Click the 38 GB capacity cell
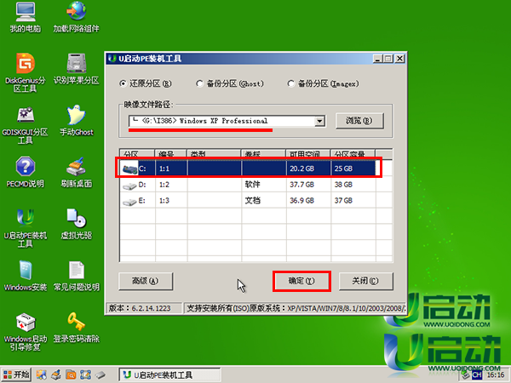The width and height of the screenshot is (511, 383). pos(353,185)
